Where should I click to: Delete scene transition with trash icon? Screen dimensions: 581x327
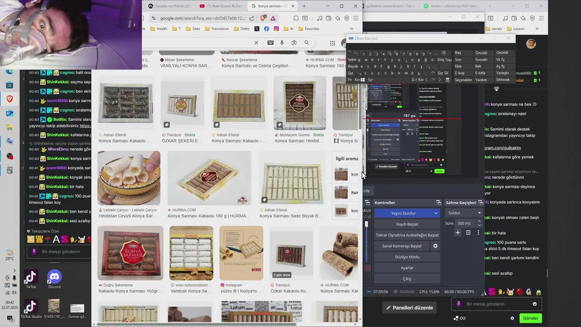pyautogui.click(x=468, y=233)
